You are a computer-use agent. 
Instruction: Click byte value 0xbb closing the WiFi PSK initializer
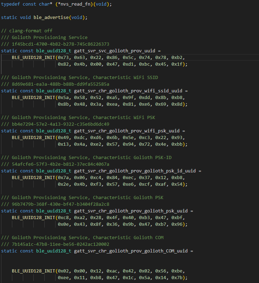177,144
